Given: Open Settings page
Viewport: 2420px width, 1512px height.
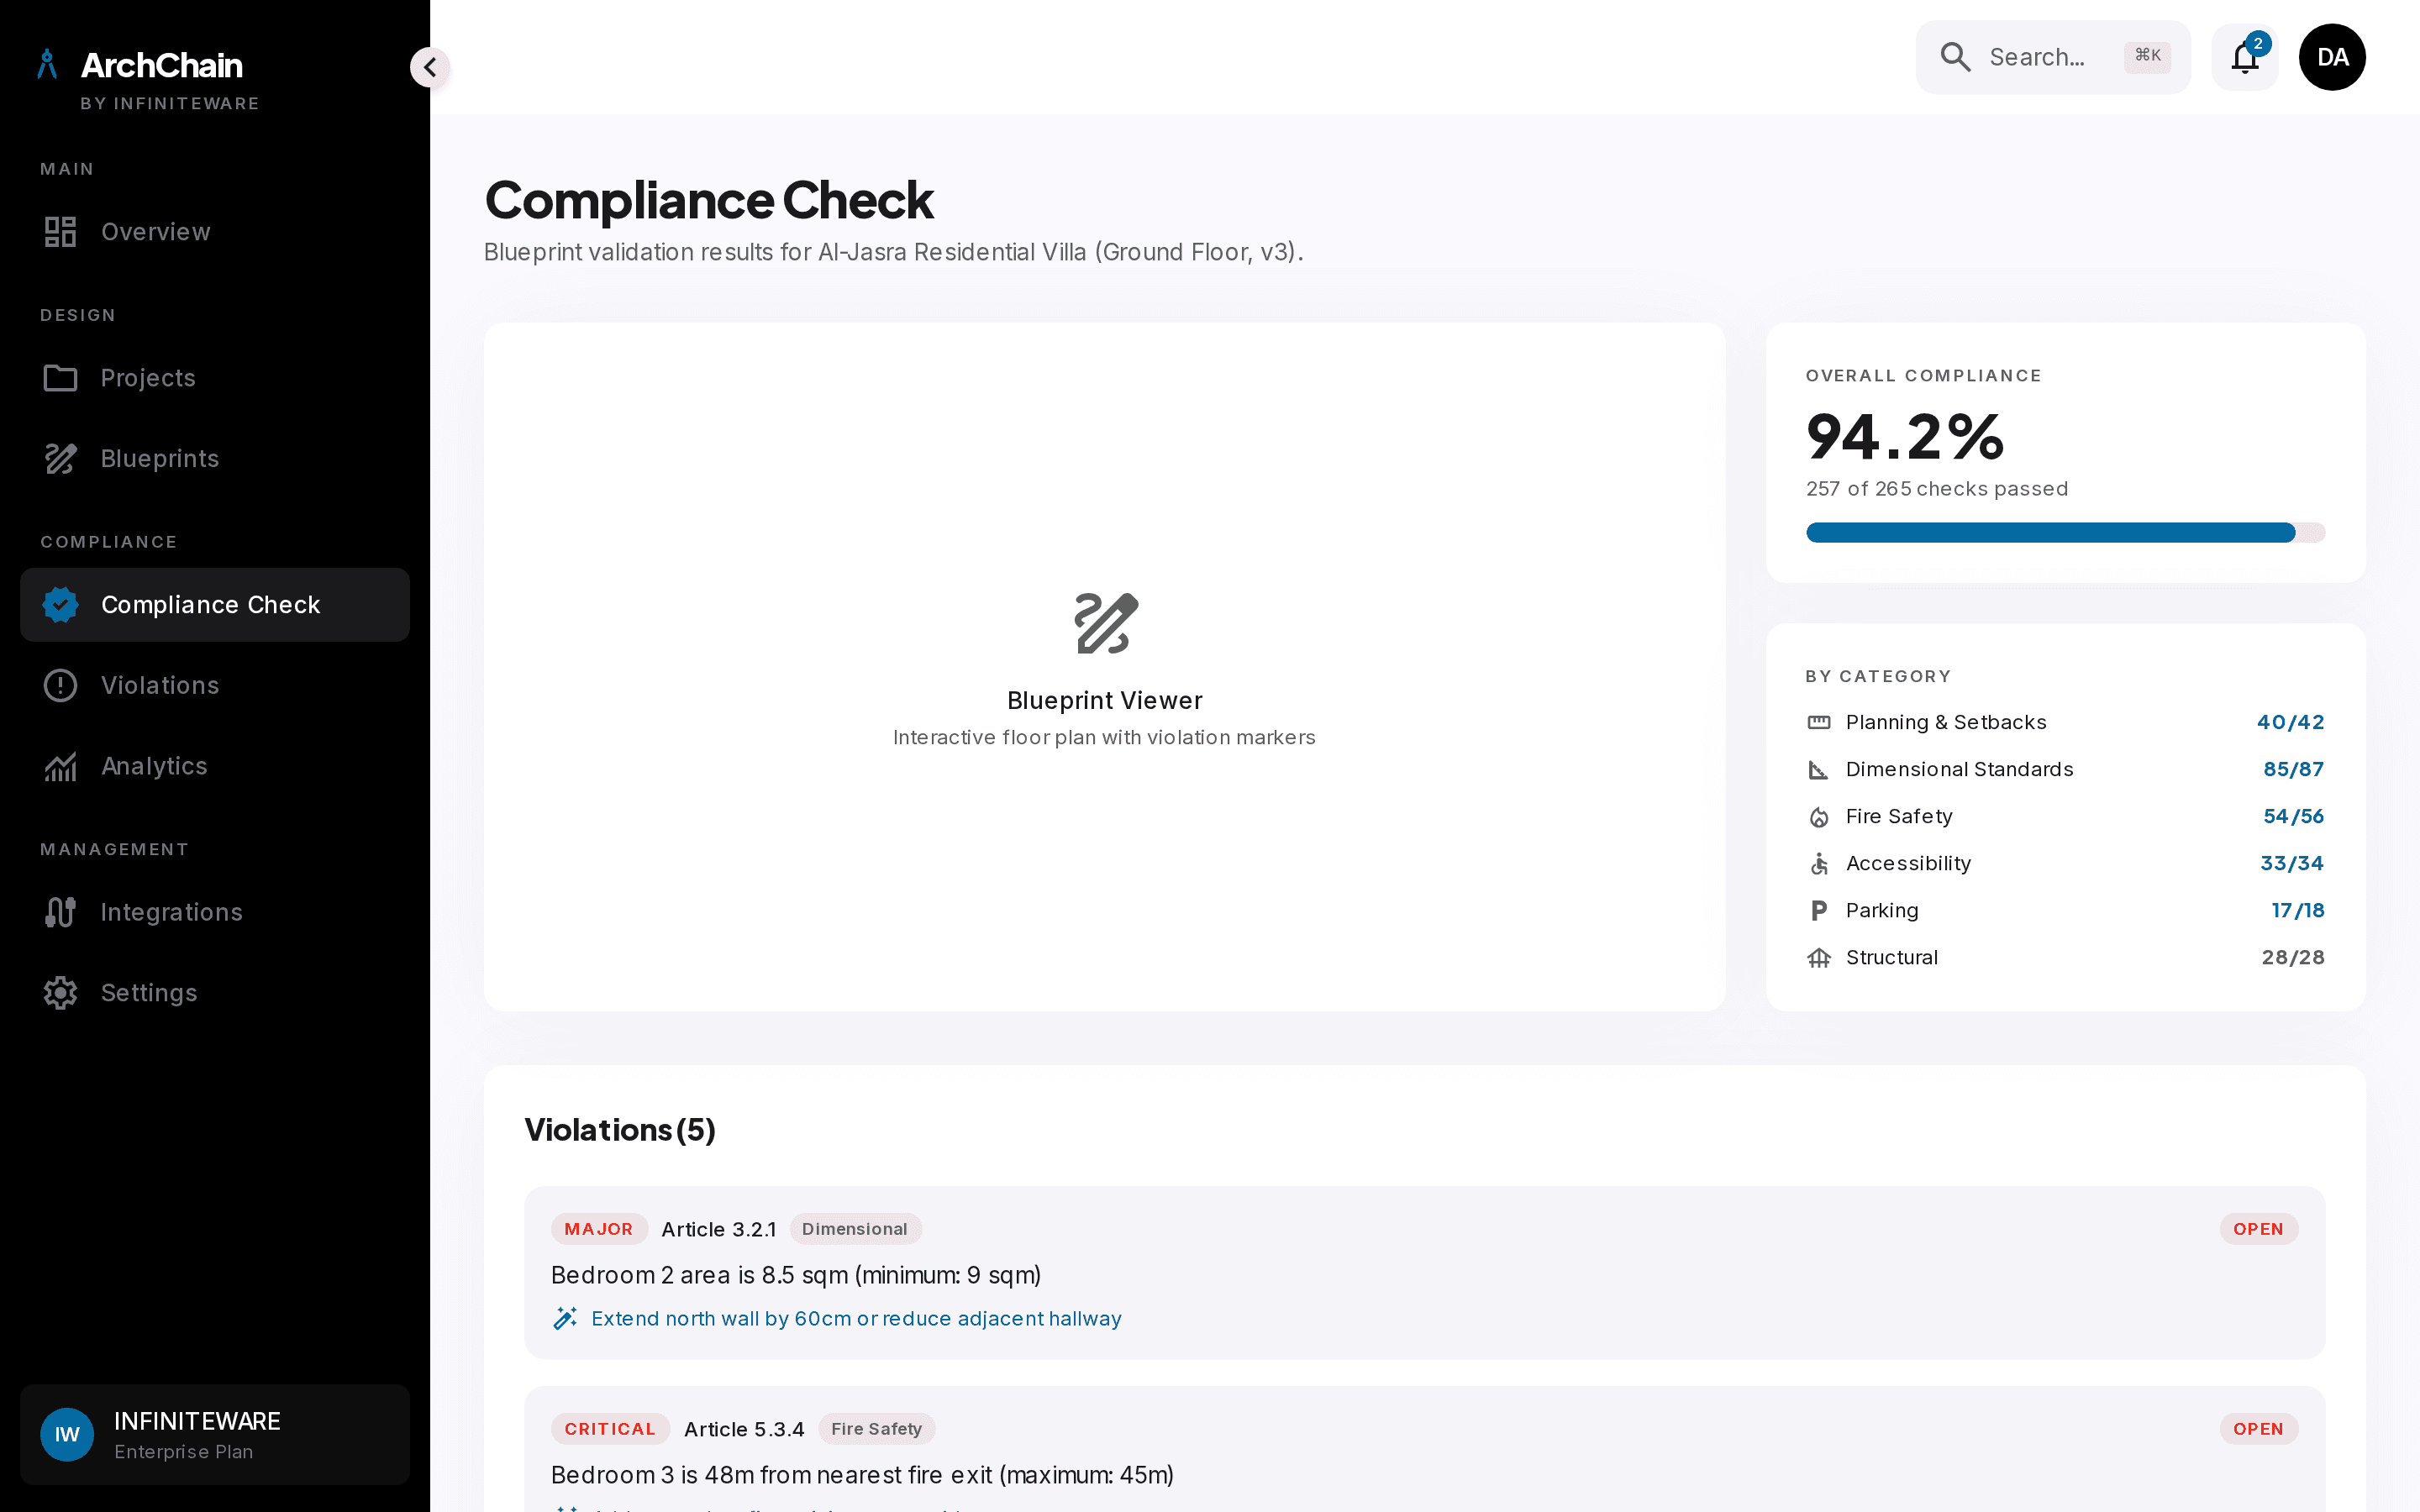Looking at the screenshot, I should coord(215,993).
